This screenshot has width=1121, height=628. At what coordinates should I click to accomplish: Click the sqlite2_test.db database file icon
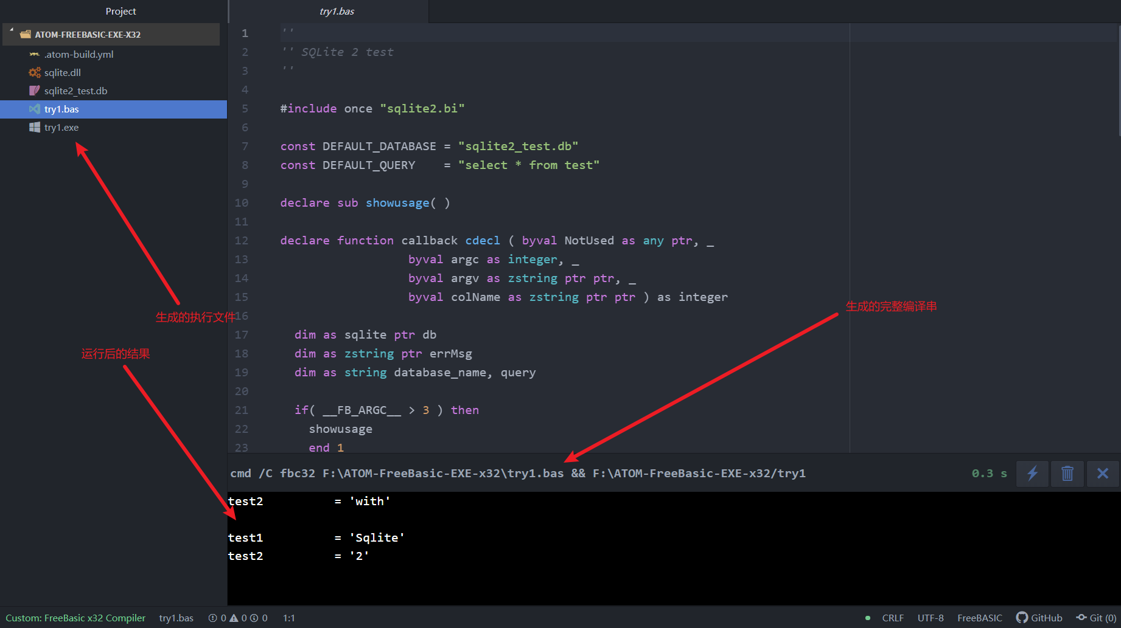click(x=35, y=91)
